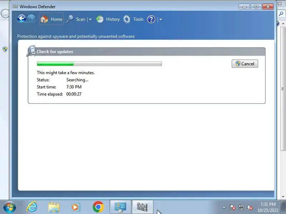Click the Check for updates magnifier icon
286x214 pixels.
31,51
